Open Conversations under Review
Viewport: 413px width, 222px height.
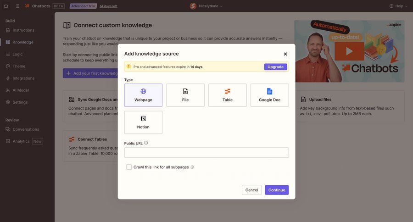(26, 129)
